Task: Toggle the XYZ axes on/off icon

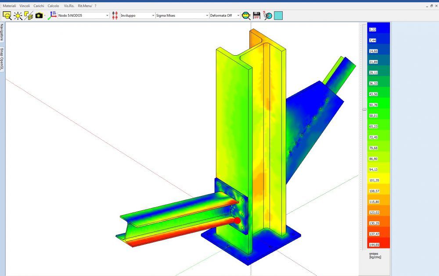Action: [x=52, y=15]
